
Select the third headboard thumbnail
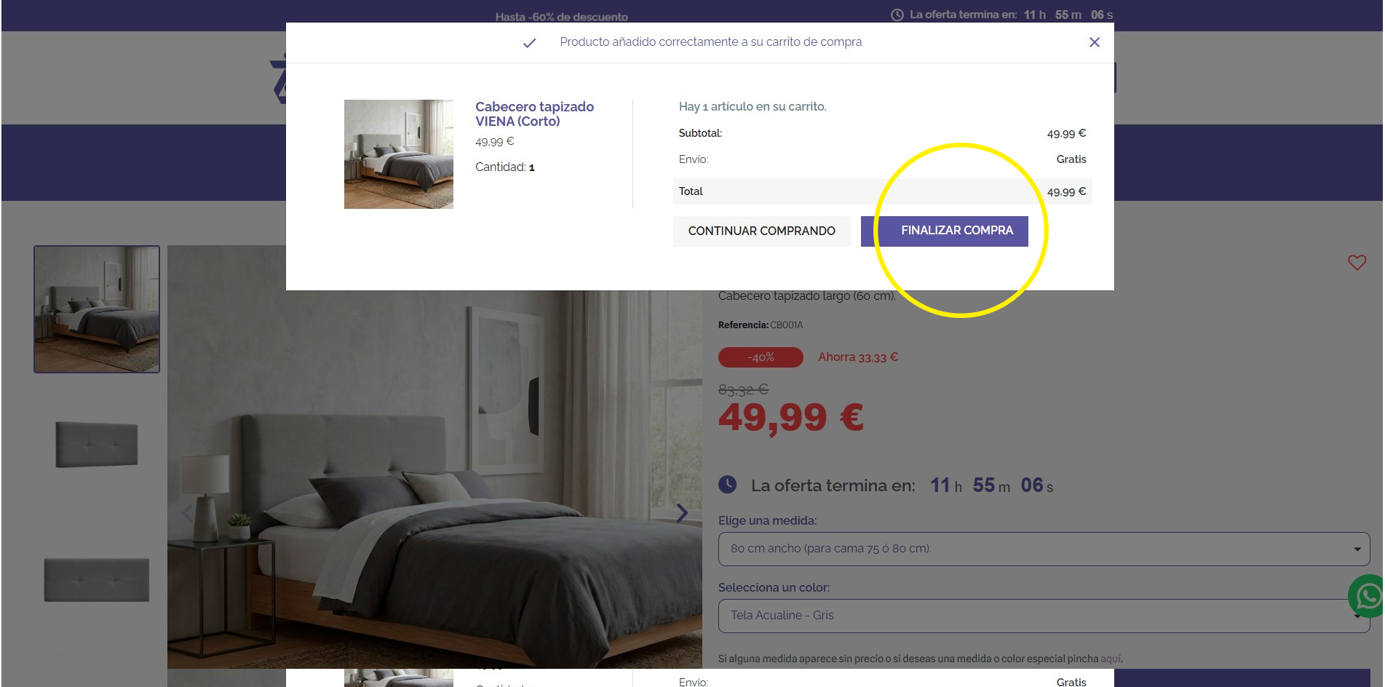pos(97,579)
